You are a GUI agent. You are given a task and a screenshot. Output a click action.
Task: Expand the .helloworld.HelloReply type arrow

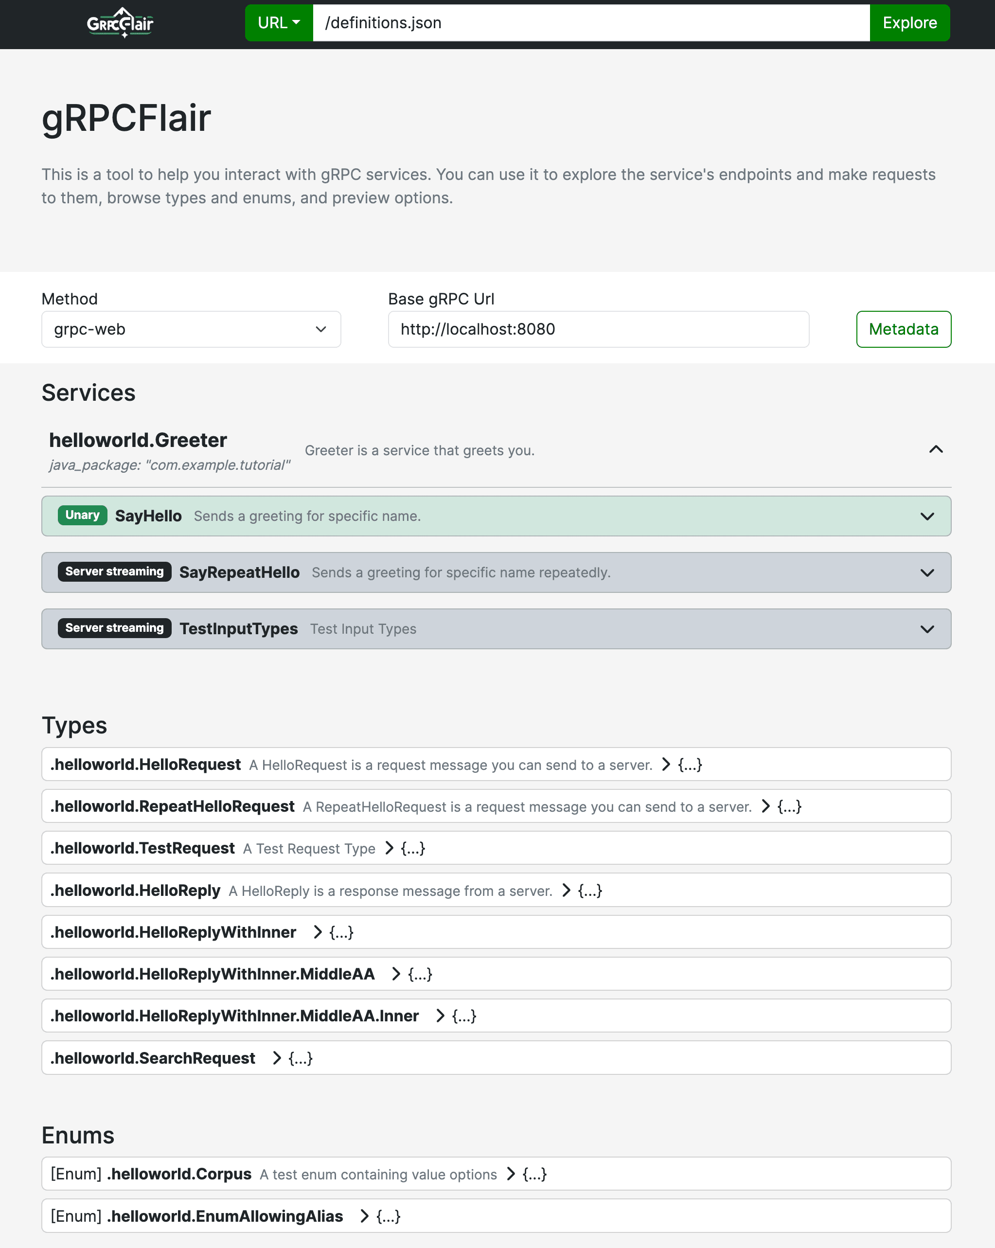[x=567, y=890]
